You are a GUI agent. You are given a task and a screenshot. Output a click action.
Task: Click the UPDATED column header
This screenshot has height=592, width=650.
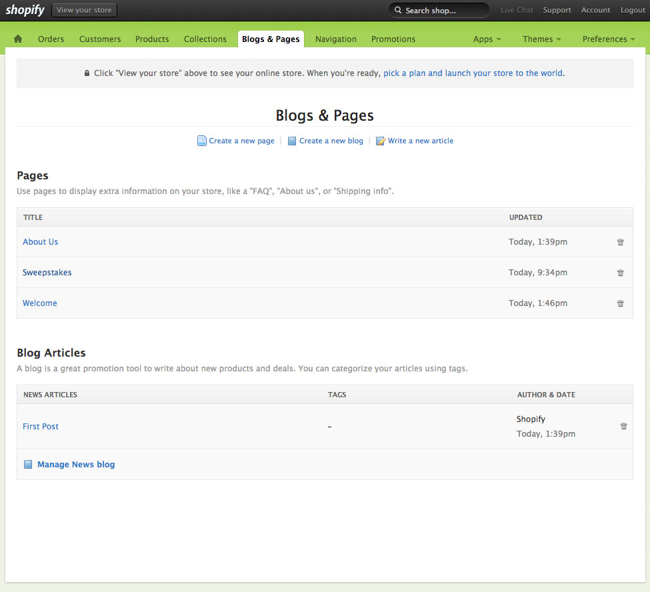pyautogui.click(x=525, y=217)
